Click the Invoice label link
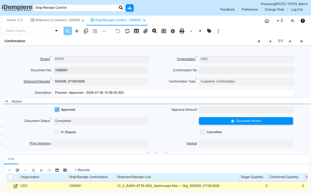311x193 pixels. [192, 143]
